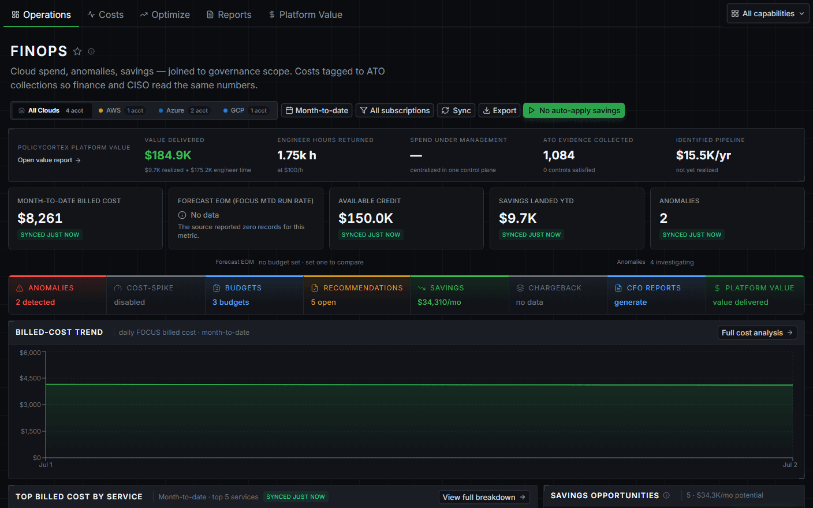Click the Jul 2 axis label
Image resolution: width=813 pixels, height=508 pixels.
(790, 465)
